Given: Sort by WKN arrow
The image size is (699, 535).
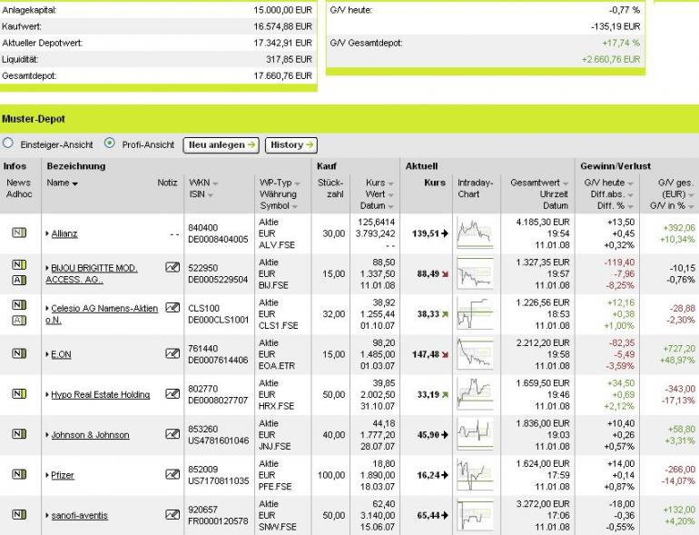Looking at the screenshot, I should 215,183.
